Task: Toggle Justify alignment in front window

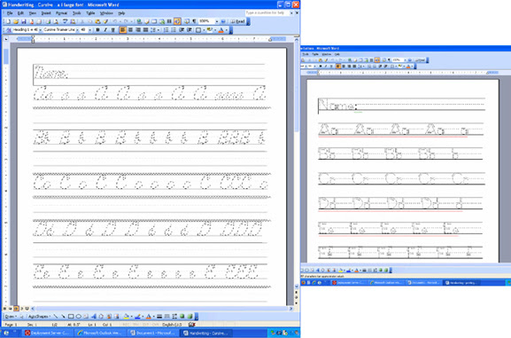Action: (145, 30)
